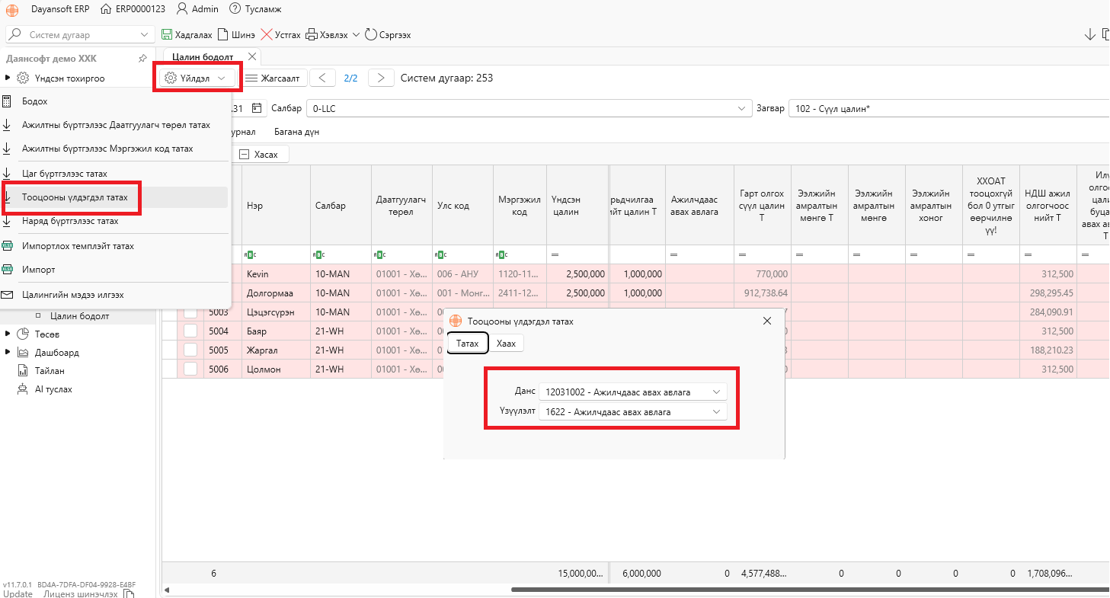Image resolution: width=1110 pixels, height=598 pixels.
Task: Select Ажилтны бүртгэлээс Даатгуулагч төрөл татах
Action: click(x=115, y=125)
